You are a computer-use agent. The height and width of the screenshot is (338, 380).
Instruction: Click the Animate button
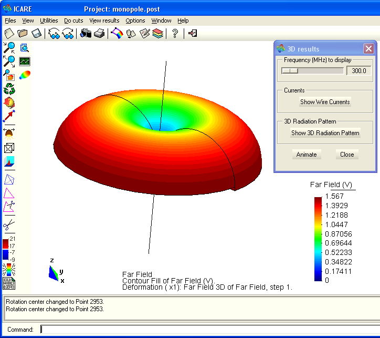tap(307, 155)
